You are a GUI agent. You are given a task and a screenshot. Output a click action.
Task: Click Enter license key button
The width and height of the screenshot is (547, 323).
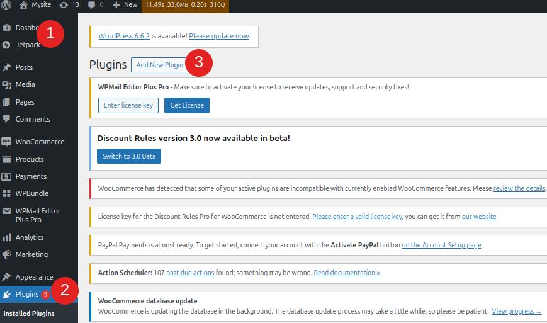[x=128, y=105]
